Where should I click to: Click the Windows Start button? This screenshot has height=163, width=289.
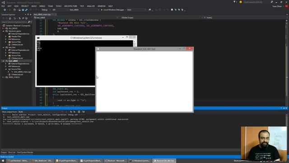[3, 161]
